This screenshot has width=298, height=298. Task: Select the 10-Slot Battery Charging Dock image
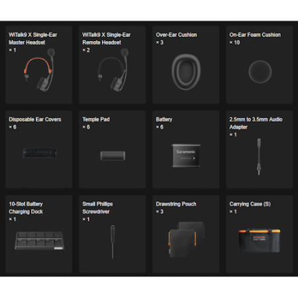[40, 240]
